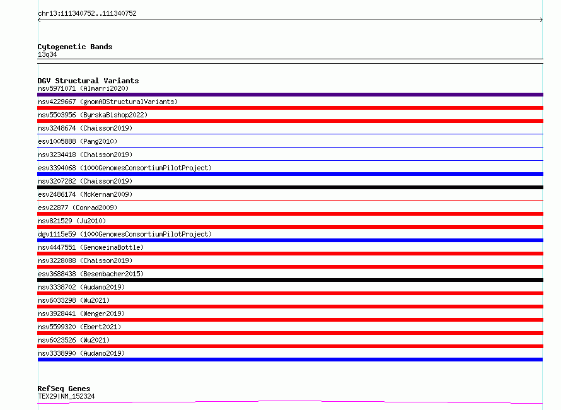The image size is (561, 410).
Task: Open variant nsv5971071 (Almarri2020)
Action: point(83,88)
